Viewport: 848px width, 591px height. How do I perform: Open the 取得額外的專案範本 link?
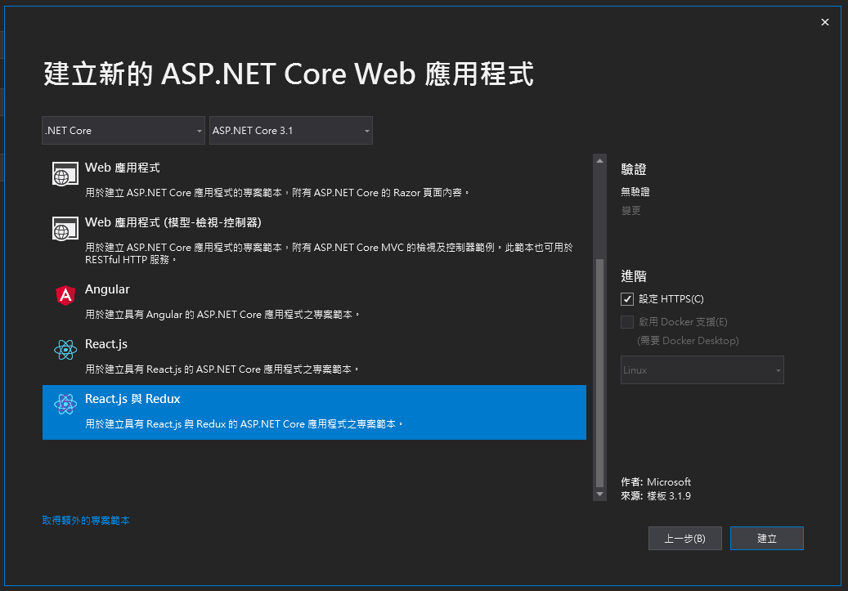[86, 520]
